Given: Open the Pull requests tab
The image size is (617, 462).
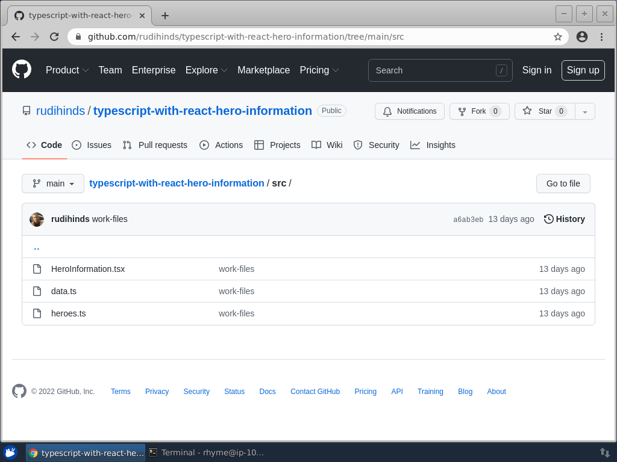Looking at the screenshot, I should tap(155, 145).
